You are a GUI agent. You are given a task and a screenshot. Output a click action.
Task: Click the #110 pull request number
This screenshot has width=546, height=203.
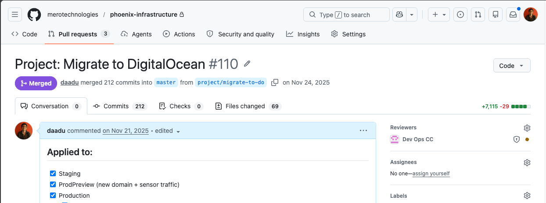[x=223, y=64]
